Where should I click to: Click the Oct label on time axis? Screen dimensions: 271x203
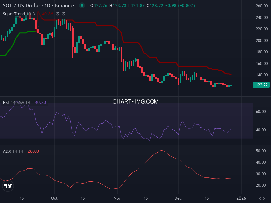[54, 198]
